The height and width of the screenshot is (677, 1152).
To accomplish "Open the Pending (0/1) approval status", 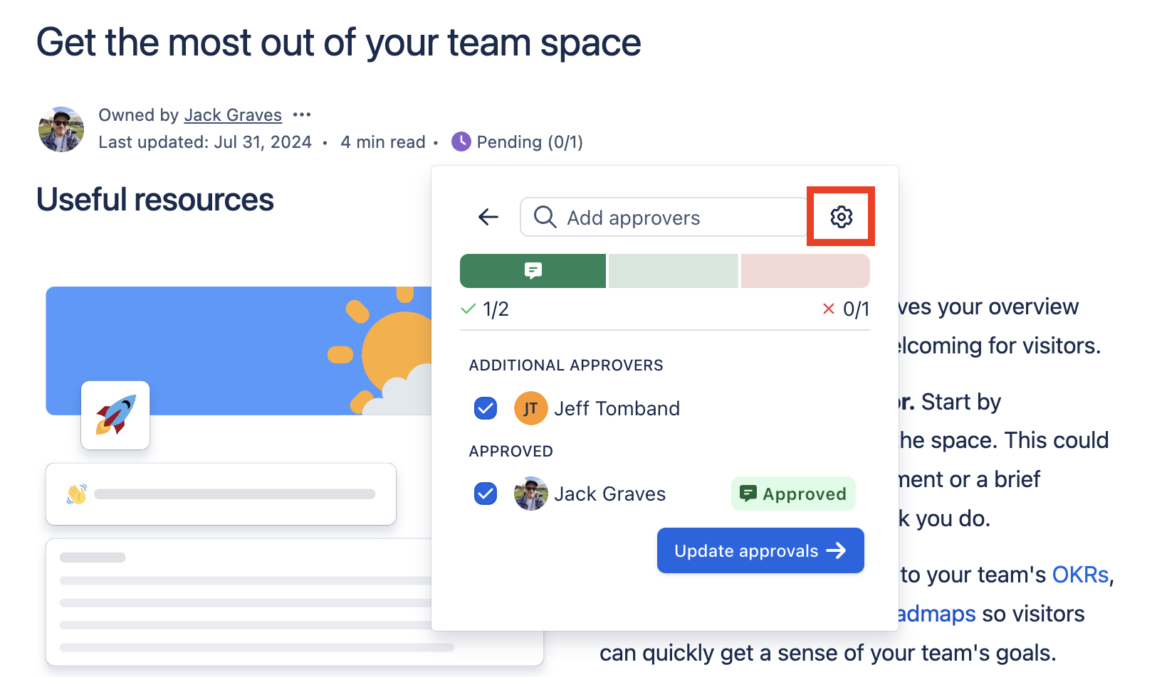I will [529, 142].
